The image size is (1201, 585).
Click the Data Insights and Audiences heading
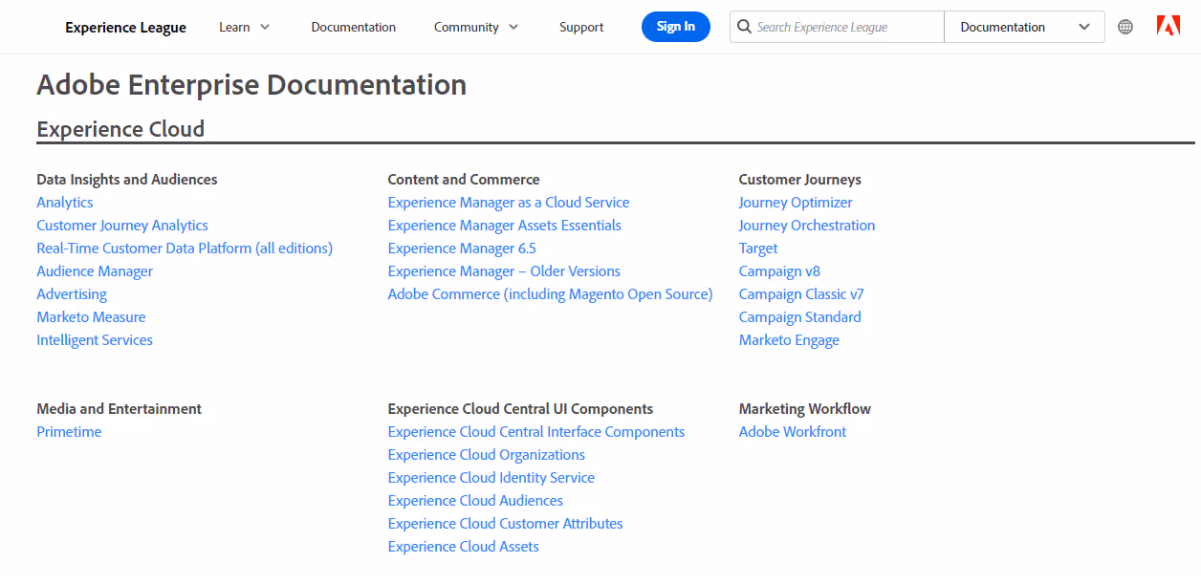click(x=127, y=180)
